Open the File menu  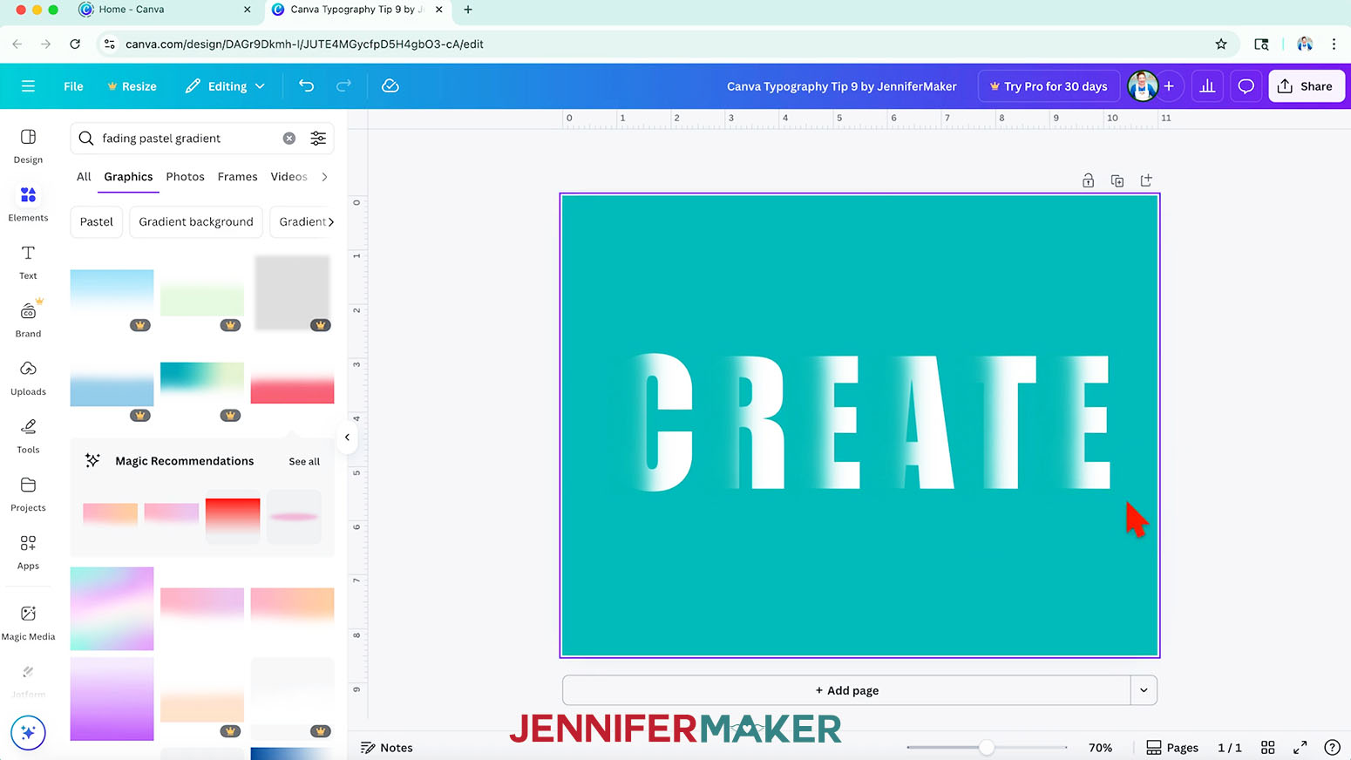[73, 86]
